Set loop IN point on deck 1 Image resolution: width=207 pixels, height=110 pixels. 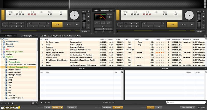coord(33,26)
